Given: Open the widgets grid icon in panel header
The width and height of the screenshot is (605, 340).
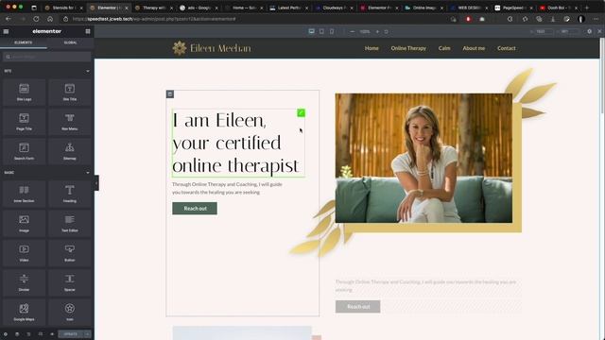Looking at the screenshot, I should click(88, 31).
